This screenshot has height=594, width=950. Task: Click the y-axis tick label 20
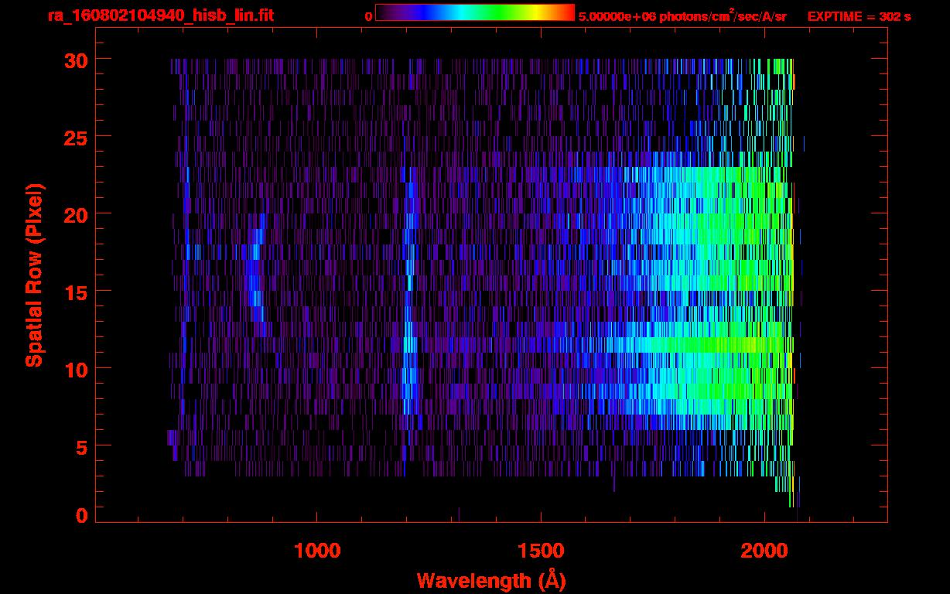tap(76, 214)
